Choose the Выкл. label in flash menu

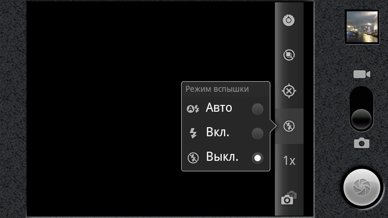pyautogui.click(x=222, y=157)
